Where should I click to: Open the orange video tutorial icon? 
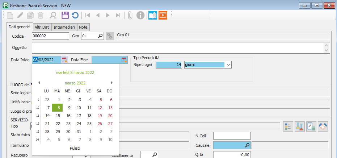pyautogui.click(x=163, y=15)
